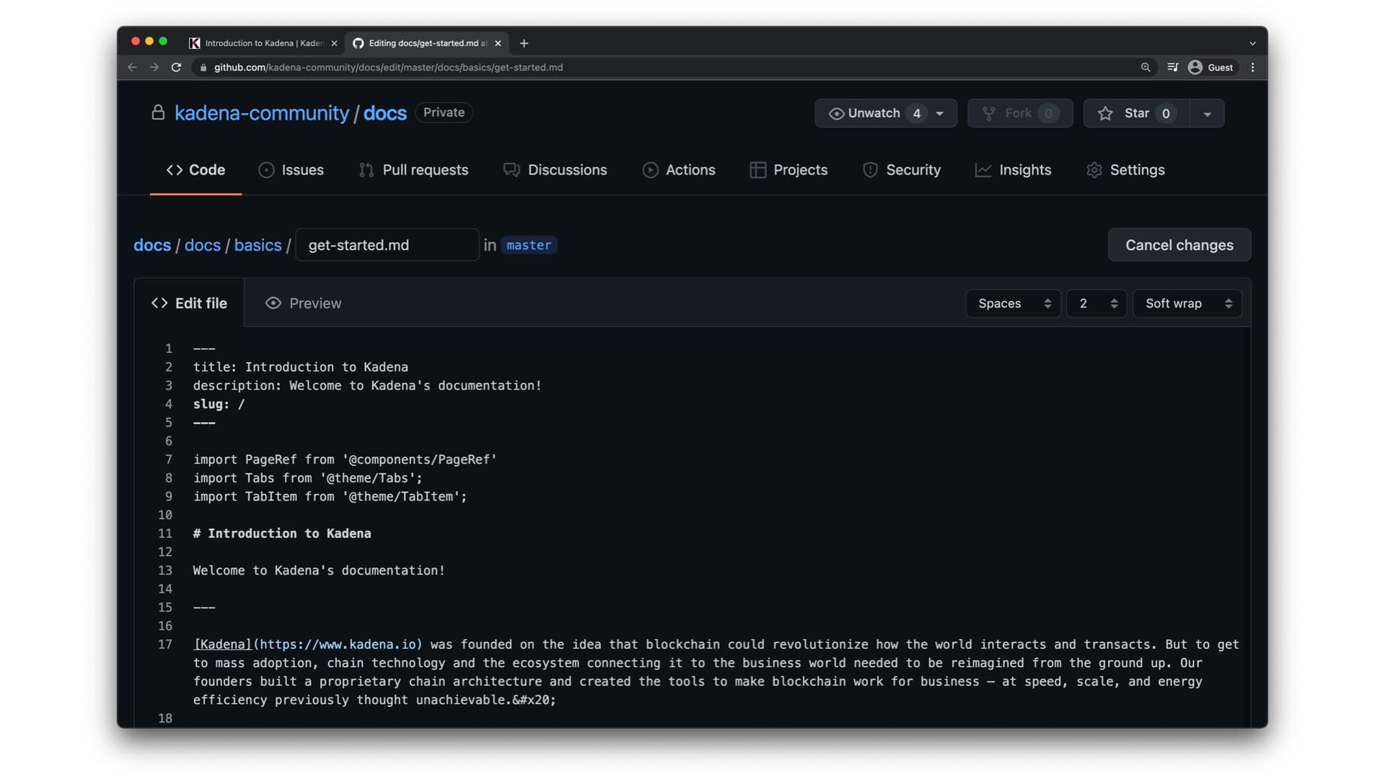Open the kadena-community organization link
This screenshot has width=1385, height=779.
click(x=262, y=113)
